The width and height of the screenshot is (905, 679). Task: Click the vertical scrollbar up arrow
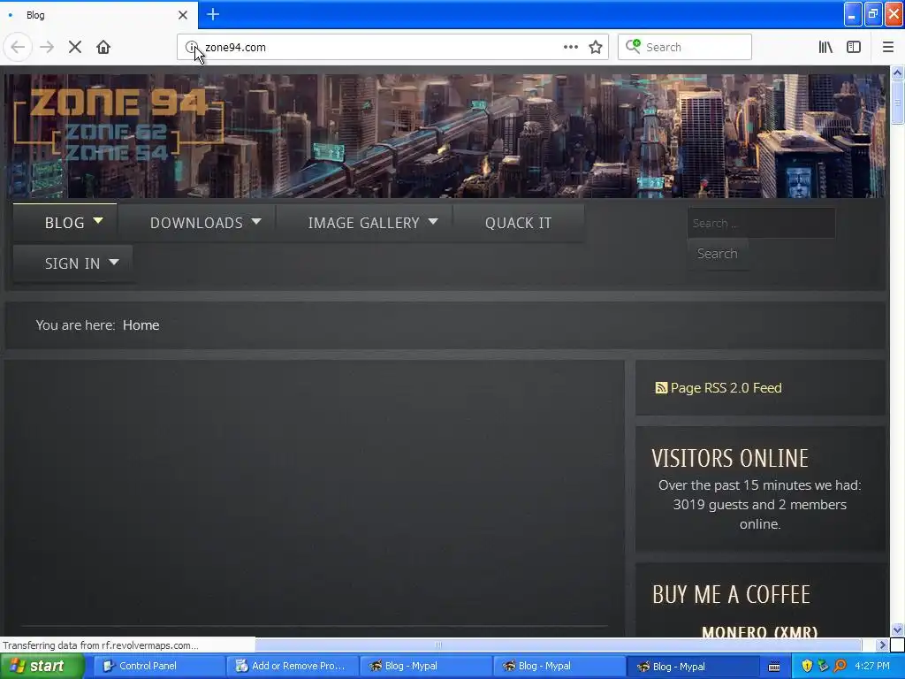(897, 72)
